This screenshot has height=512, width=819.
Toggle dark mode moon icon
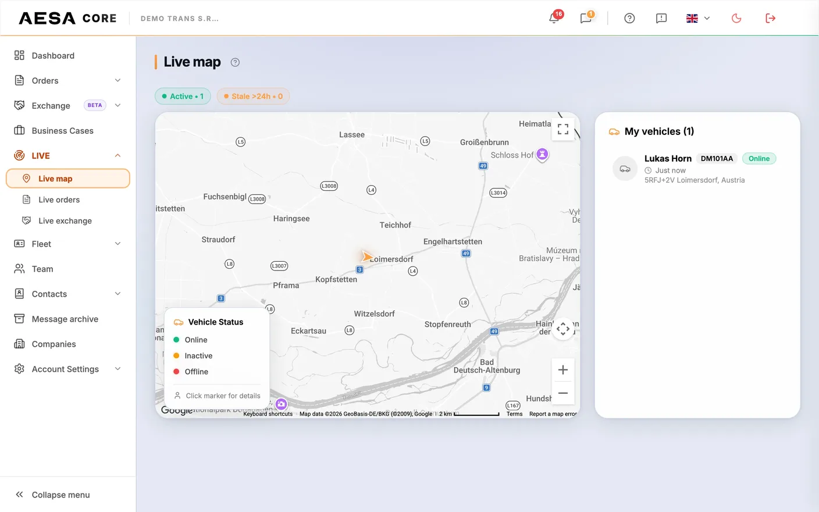click(736, 18)
